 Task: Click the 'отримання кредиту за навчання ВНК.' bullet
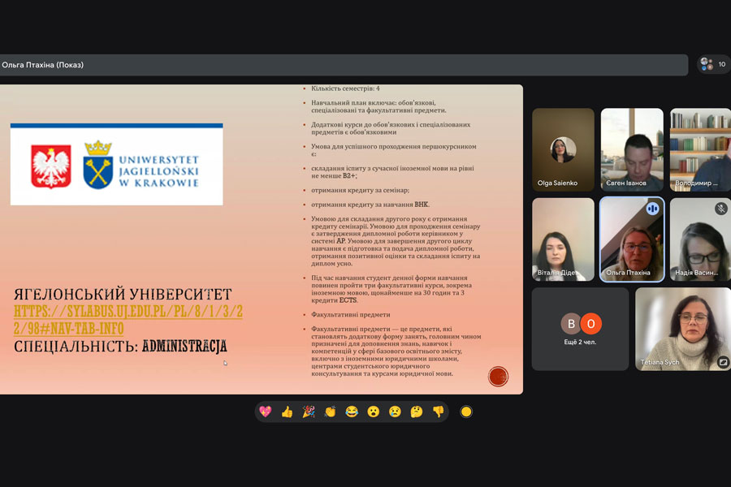(x=370, y=204)
